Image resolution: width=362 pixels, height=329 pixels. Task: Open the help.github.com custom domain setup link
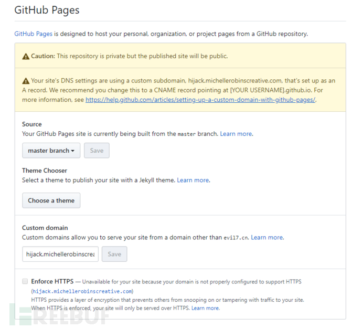[200, 100]
